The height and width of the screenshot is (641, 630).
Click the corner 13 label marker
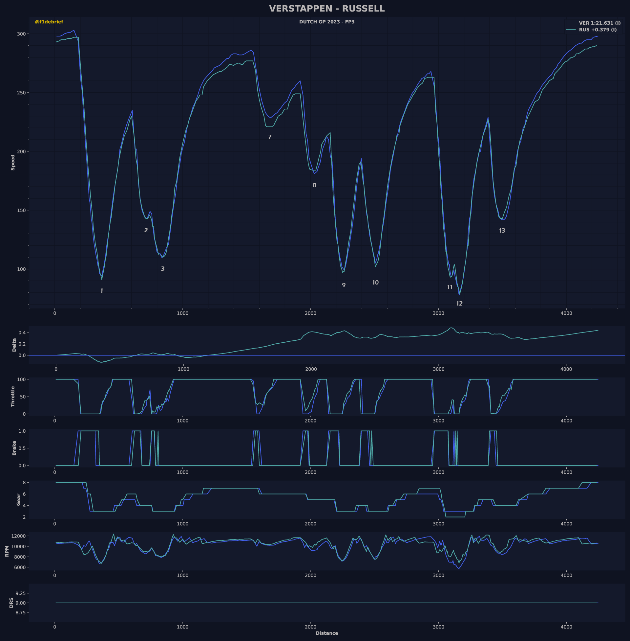[x=502, y=231]
